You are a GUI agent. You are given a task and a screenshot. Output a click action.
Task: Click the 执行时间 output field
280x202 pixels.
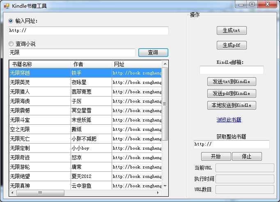(x=245, y=179)
